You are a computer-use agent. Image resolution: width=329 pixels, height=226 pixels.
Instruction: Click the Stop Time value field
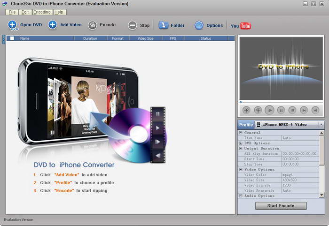(300, 164)
